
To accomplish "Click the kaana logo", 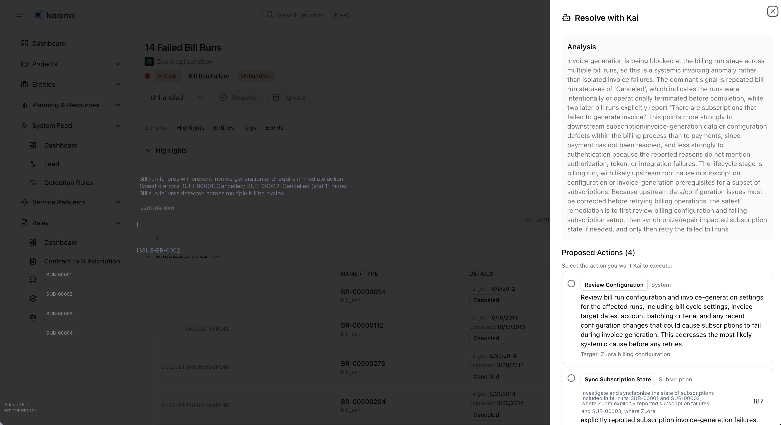I will tap(54, 15).
